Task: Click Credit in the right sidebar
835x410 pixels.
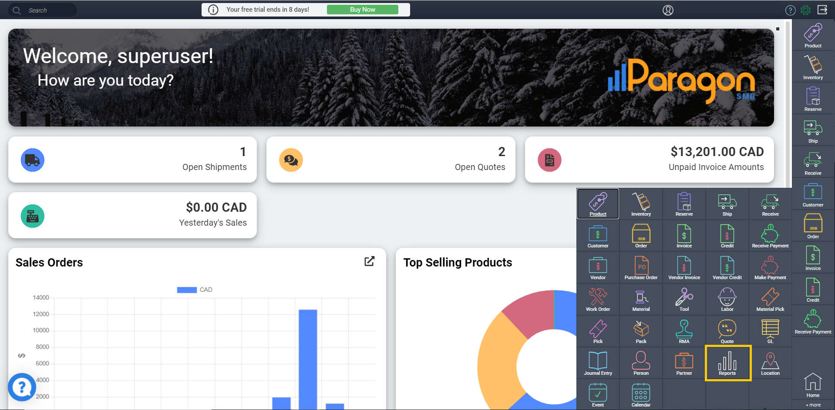Action: 813,290
